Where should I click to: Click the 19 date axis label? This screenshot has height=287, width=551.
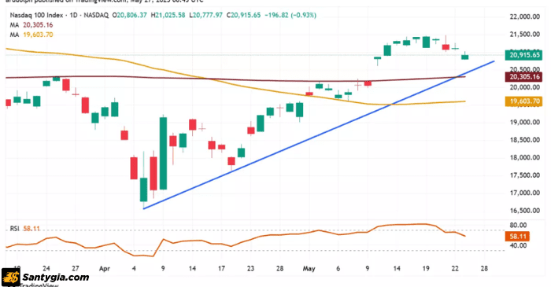pos(426,268)
